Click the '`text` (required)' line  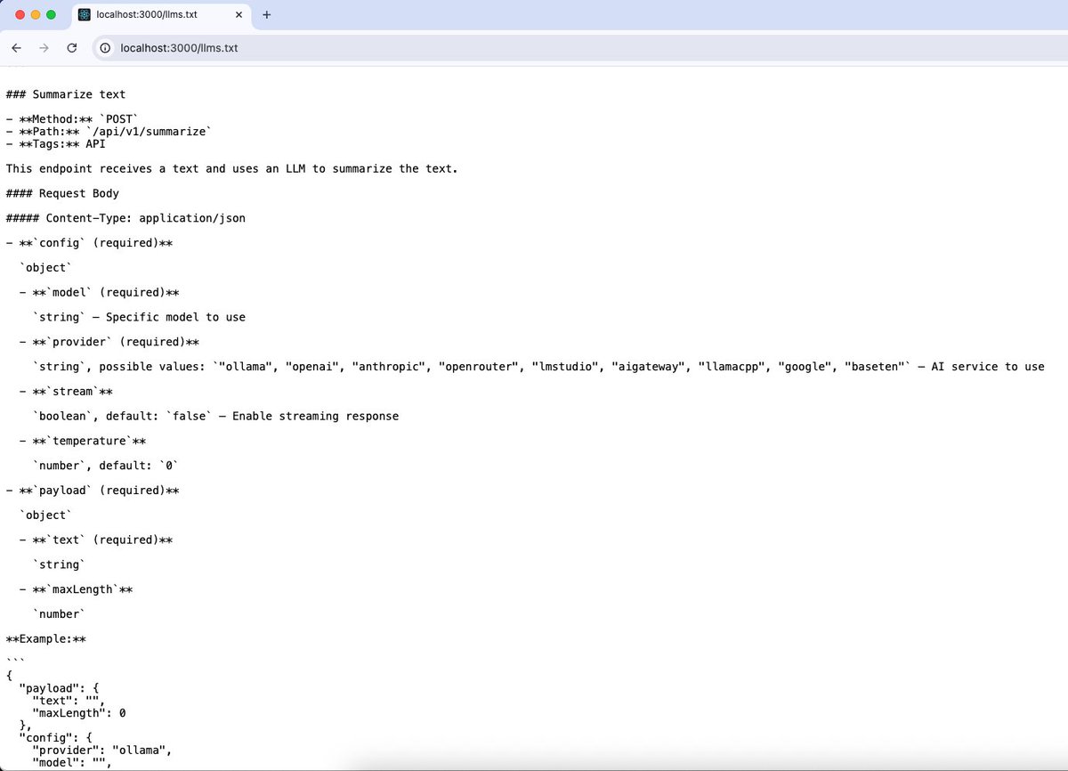96,540
